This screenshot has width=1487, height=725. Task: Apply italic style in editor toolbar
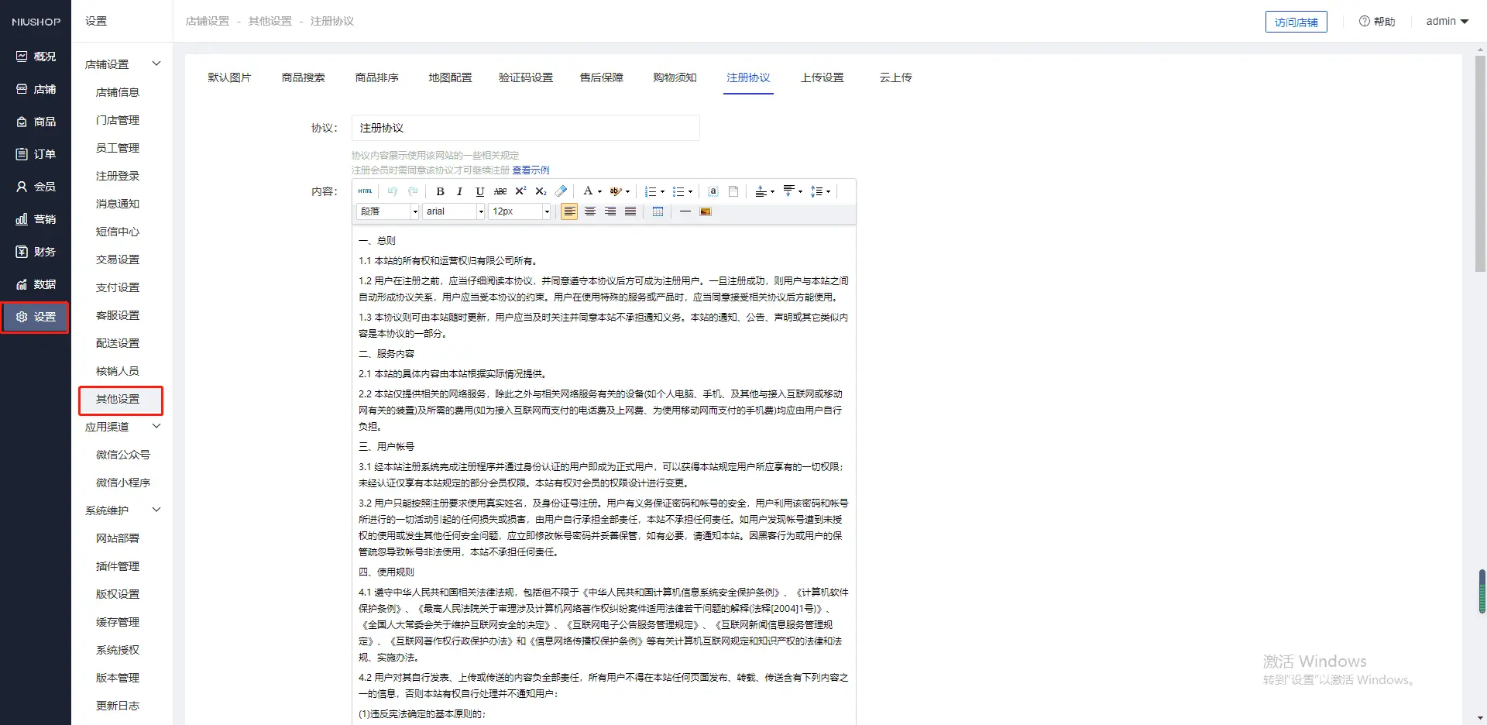click(x=460, y=191)
